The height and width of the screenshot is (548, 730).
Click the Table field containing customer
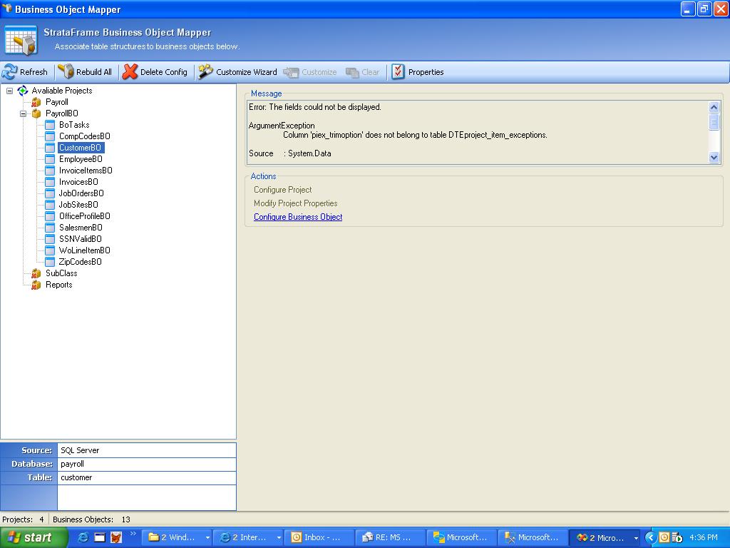click(x=146, y=477)
